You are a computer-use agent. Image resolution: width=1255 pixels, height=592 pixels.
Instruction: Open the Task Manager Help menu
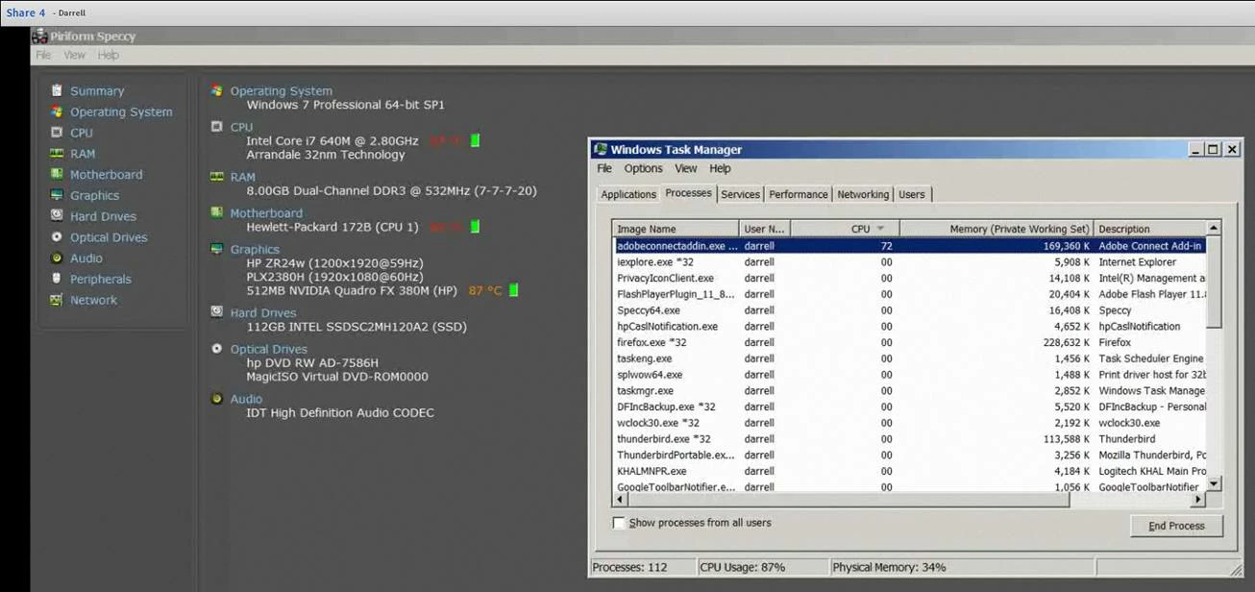pyautogui.click(x=720, y=168)
